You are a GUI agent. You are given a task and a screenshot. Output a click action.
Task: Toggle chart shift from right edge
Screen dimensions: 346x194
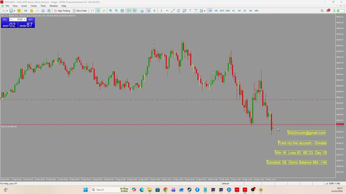(x=135, y=11)
